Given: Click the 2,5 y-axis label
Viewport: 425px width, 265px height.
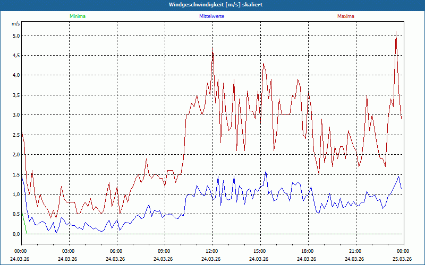Looking at the screenshot, I should (16, 135).
